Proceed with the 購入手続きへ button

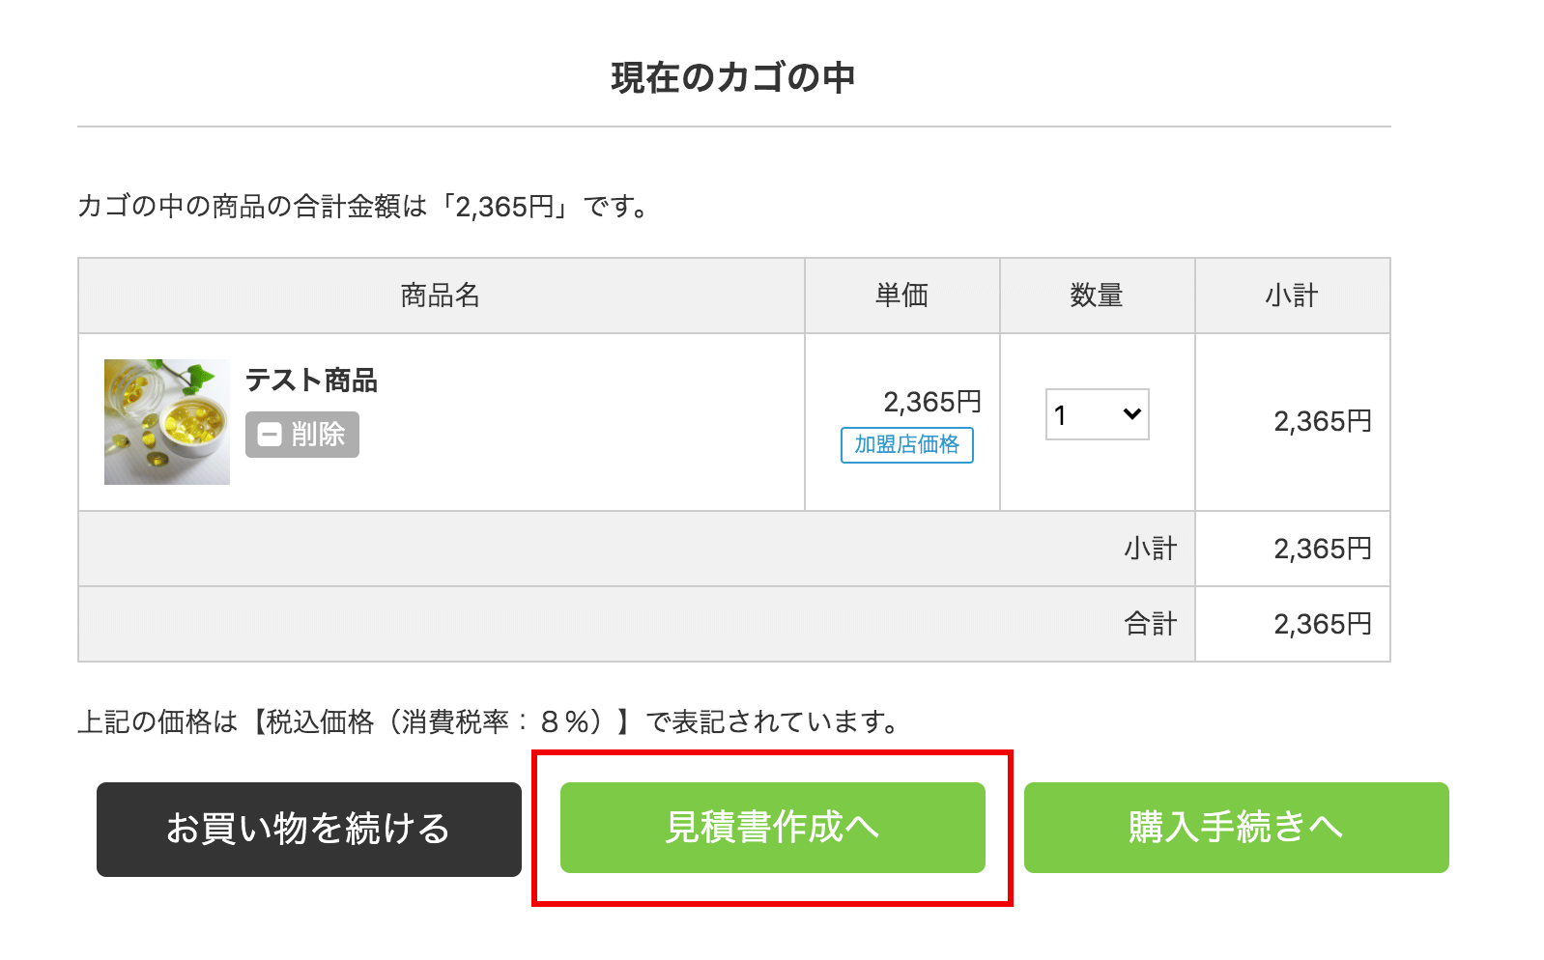[1236, 828]
